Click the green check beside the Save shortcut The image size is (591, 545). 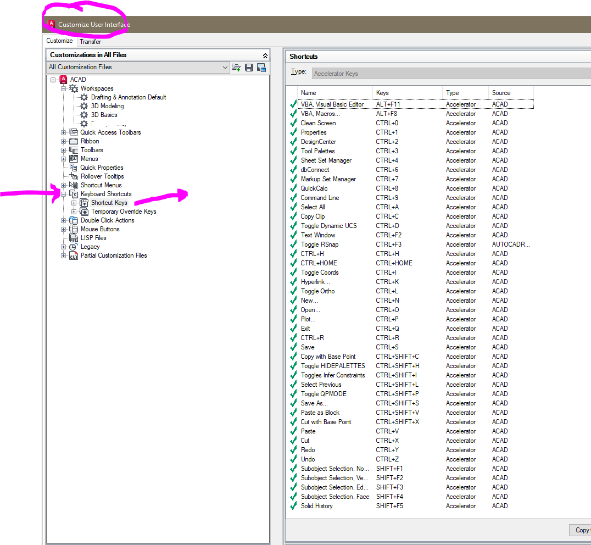pos(293,347)
